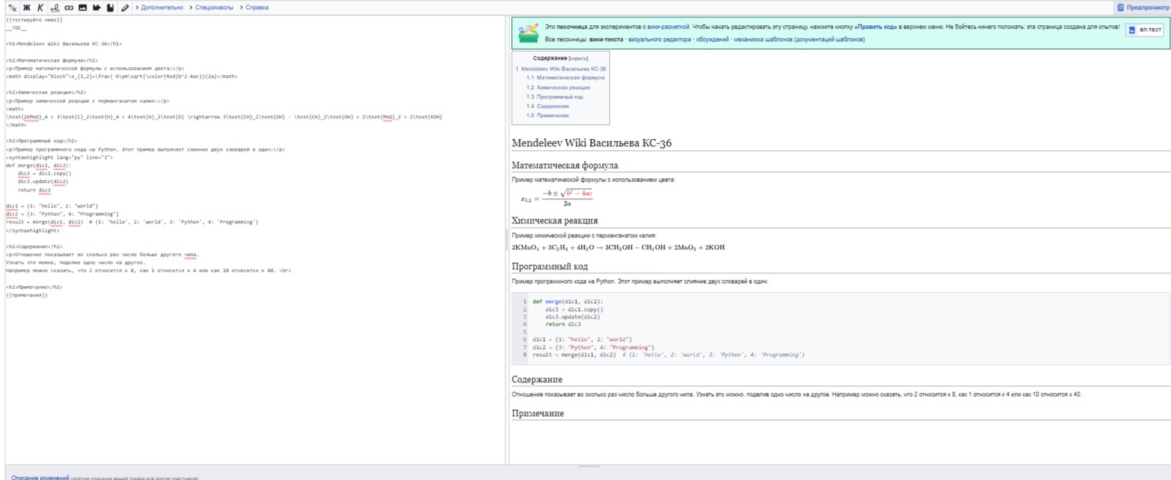Image resolution: width=1171 pixels, height=480 pixels.
Task: Click preview heading Программный код
Action: pyautogui.click(x=550, y=266)
